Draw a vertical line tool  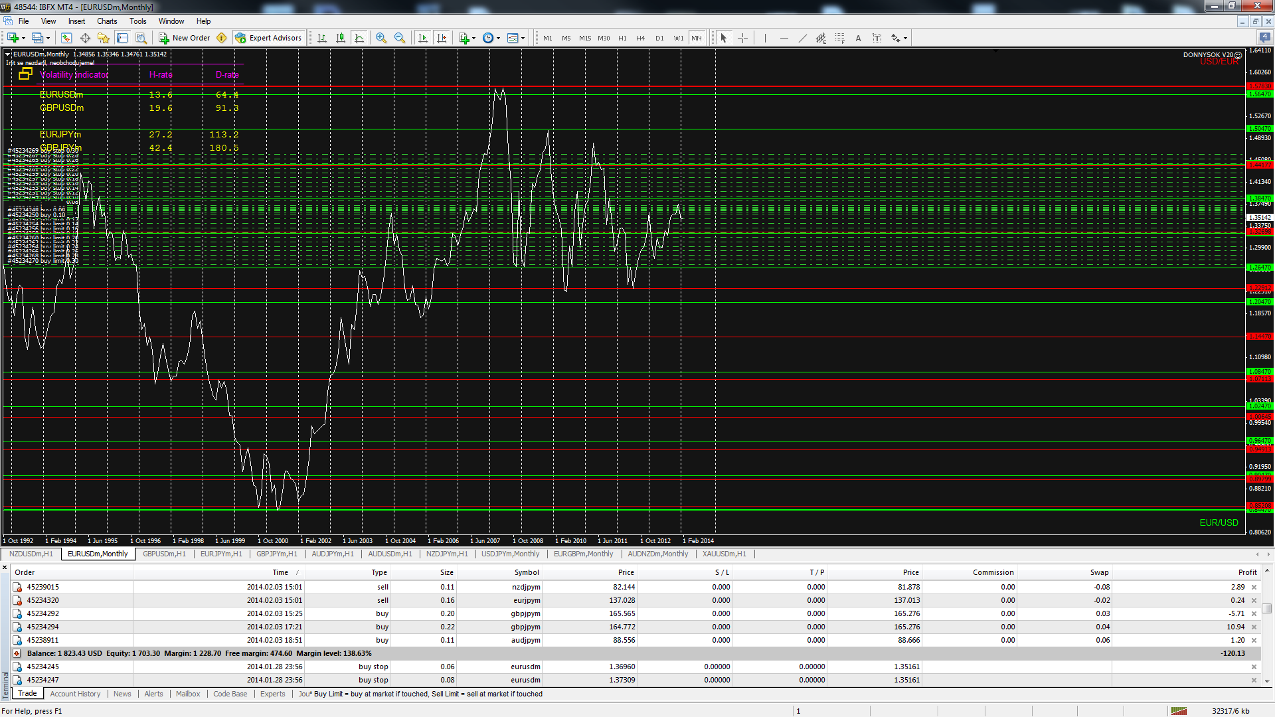(765, 38)
